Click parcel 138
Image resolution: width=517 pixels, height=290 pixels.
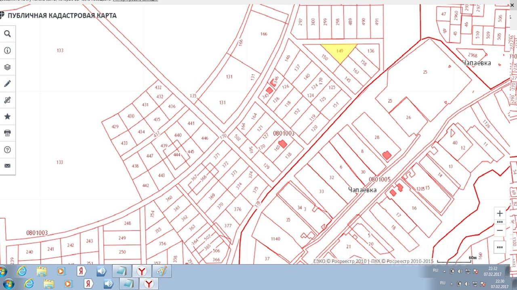point(288,155)
